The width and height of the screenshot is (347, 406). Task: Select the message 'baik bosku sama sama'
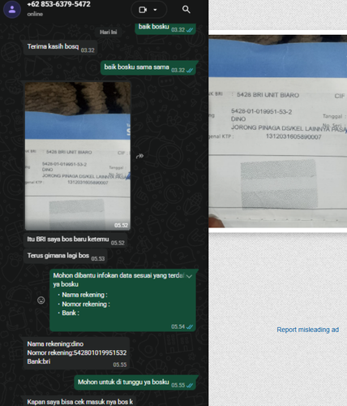[148, 67]
